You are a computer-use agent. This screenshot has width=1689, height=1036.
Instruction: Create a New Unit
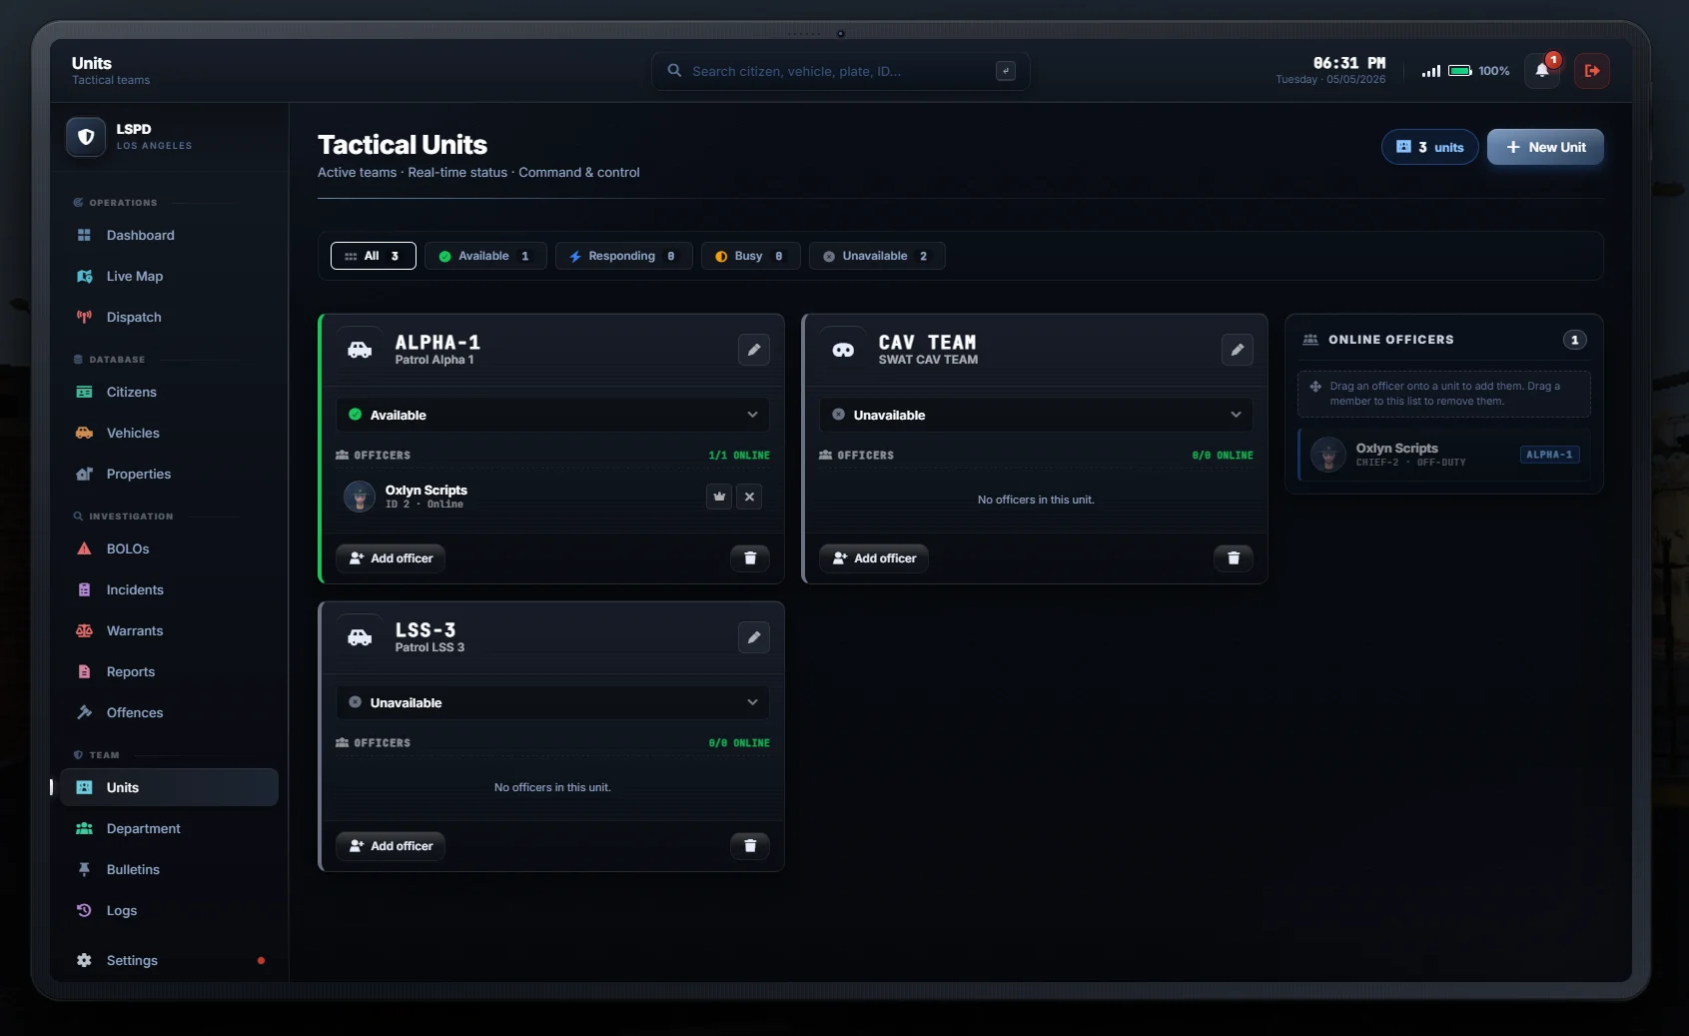pos(1545,147)
